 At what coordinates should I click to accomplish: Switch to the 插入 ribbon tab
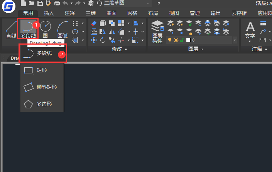click(49, 13)
